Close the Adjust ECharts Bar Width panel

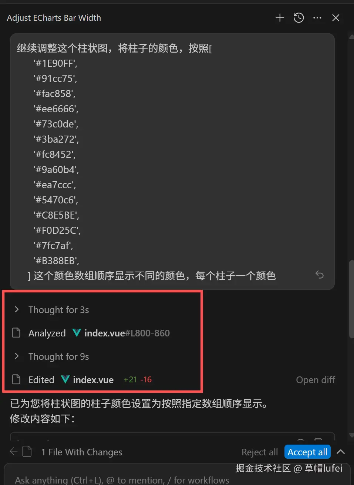click(336, 18)
